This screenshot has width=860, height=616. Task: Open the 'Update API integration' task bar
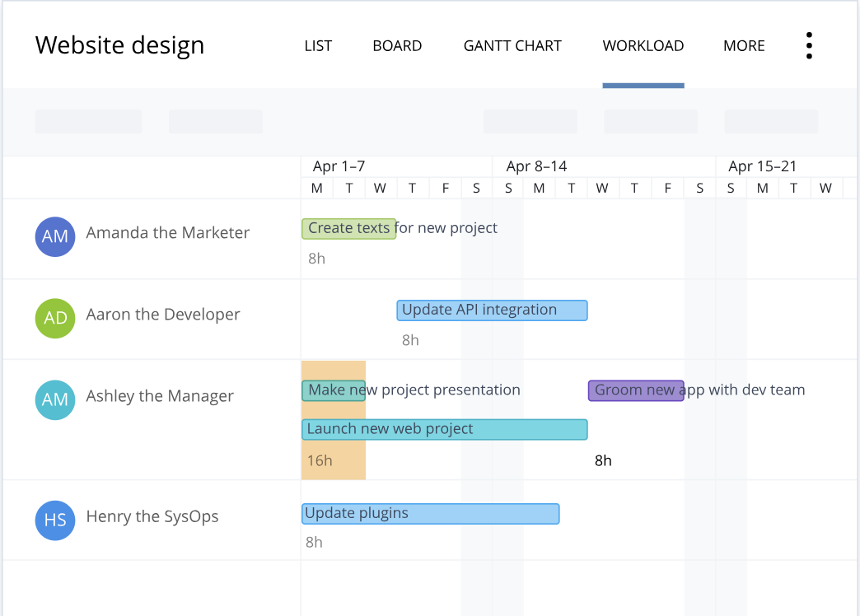pyautogui.click(x=492, y=310)
